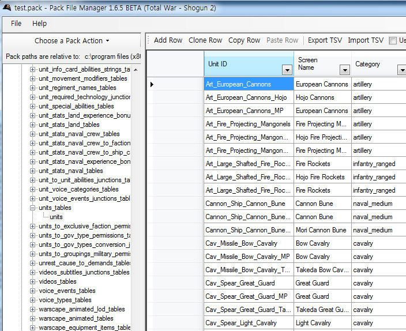Click the Add Row button
The width and height of the screenshot is (406, 331).
[x=168, y=40]
